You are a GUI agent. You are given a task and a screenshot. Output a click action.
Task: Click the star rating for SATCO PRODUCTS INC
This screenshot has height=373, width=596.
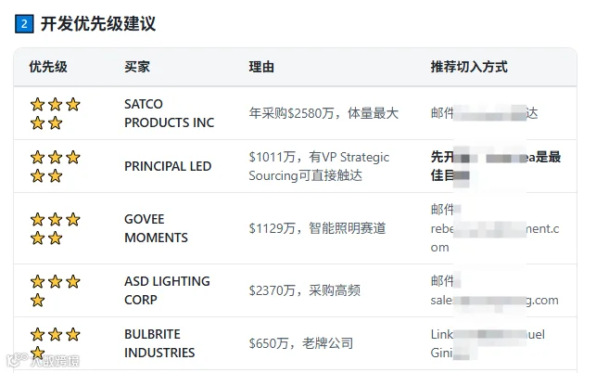[55, 113]
